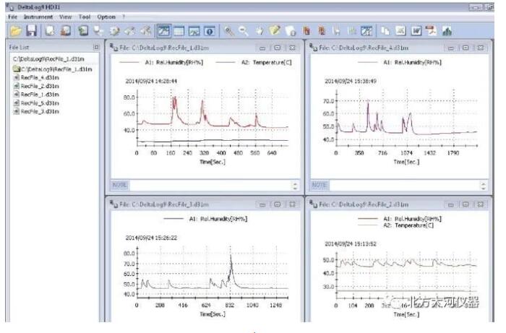Click the table view toolbar icon
This screenshot has width=506, height=333.
pos(179,31)
